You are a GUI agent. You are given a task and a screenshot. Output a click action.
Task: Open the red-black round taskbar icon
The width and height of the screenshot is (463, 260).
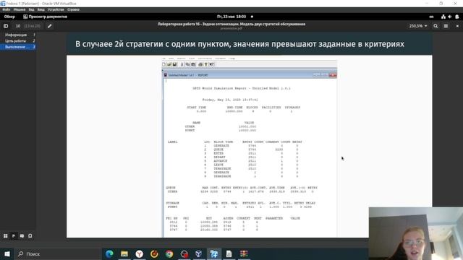click(184, 253)
